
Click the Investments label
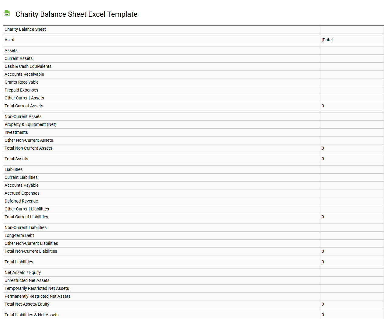[x=16, y=132]
